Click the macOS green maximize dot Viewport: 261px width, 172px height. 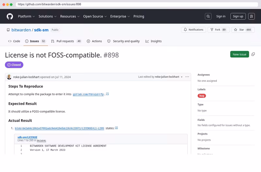(x=11, y=5)
